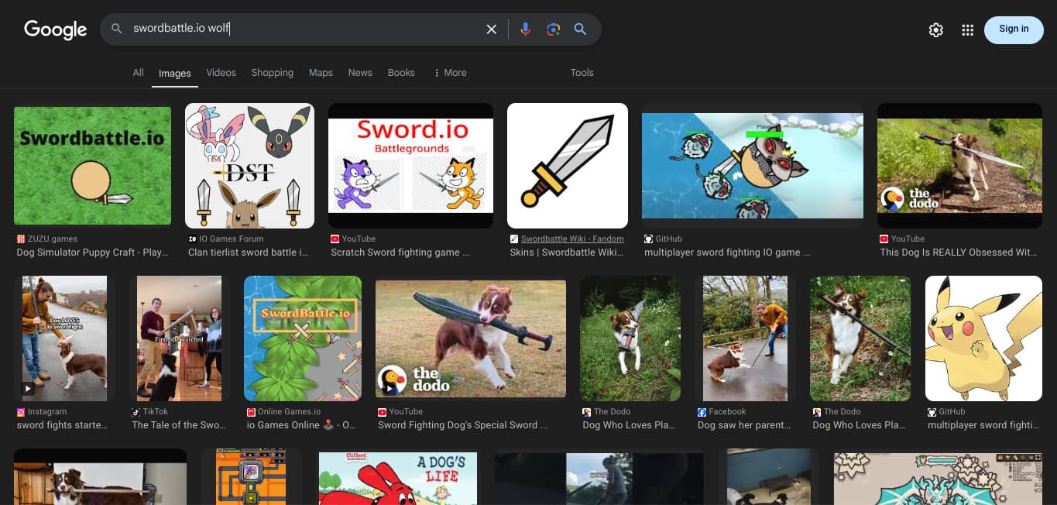Open the Pikachu image thumbnail
The image size is (1057, 505).
pyautogui.click(x=983, y=338)
